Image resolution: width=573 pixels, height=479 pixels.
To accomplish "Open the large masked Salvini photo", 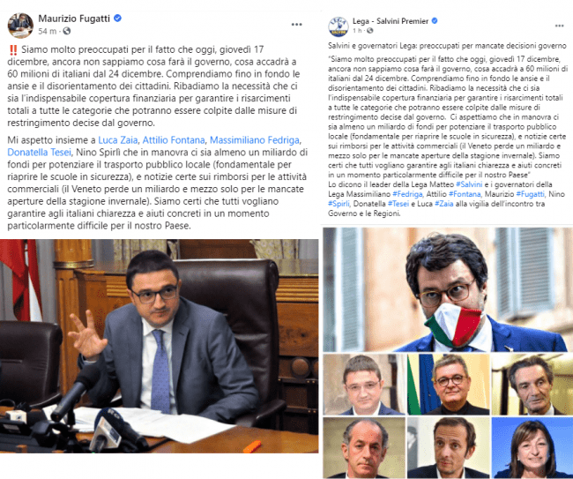I will (448, 289).
